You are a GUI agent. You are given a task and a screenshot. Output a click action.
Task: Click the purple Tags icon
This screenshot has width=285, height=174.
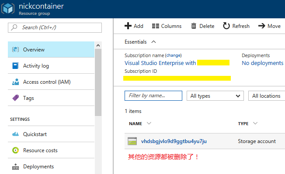(15, 98)
